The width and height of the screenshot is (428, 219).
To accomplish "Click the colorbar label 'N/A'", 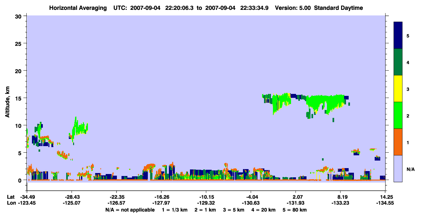I will (x=411, y=169).
